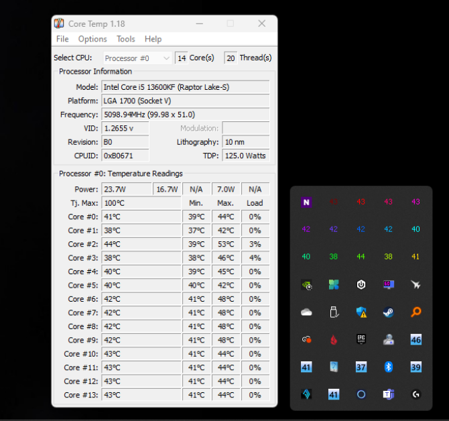Click the teal four-tile puzzle tray icon

[334, 284]
